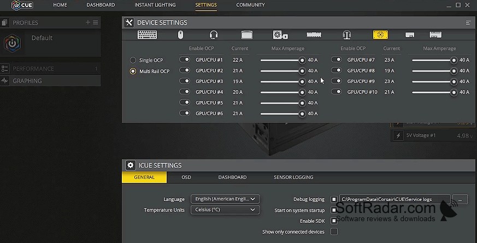Toggle OCP for GPU/CPU #1
The width and height of the screenshot is (477, 243).
point(185,60)
